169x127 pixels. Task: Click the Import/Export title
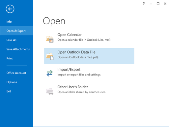[x=69, y=70]
